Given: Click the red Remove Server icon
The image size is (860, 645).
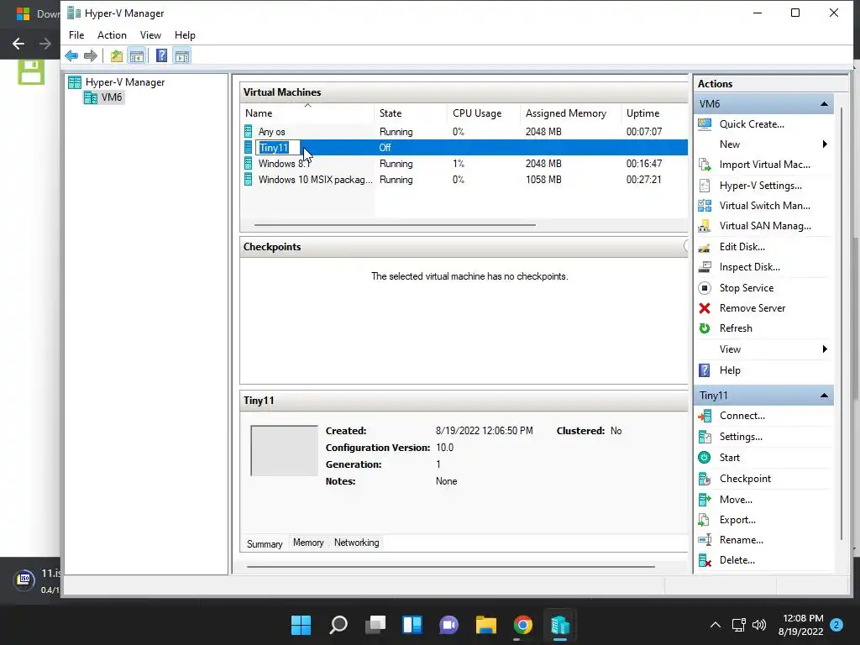Looking at the screenshot, I should point(705,308).
